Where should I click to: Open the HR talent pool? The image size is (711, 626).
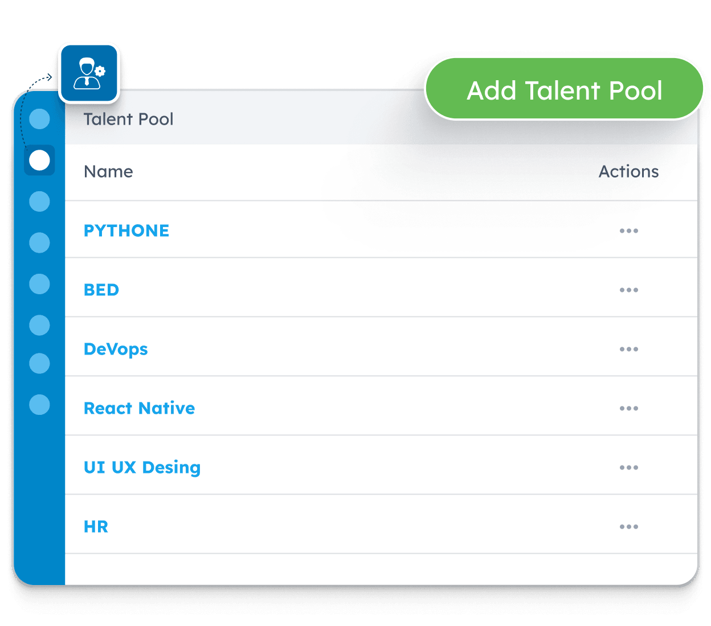point(96,527)
